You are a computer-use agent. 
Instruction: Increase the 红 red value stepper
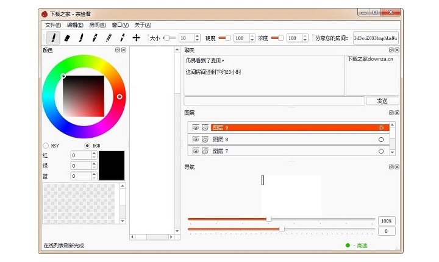pos(94,154)
